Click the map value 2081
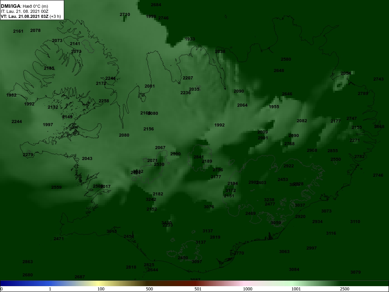389x292 pixels. point(150,86)
